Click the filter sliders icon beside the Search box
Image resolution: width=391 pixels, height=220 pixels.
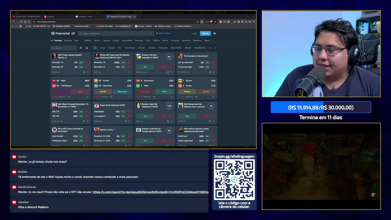coord(81,48)
